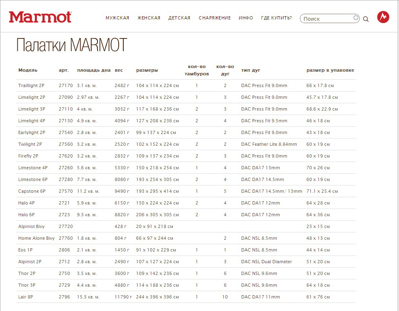Click into the Поиск search field
The width and height of the screenshot is (399, 311).
327,19
